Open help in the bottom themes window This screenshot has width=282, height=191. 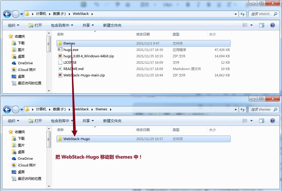pos(273,121)
